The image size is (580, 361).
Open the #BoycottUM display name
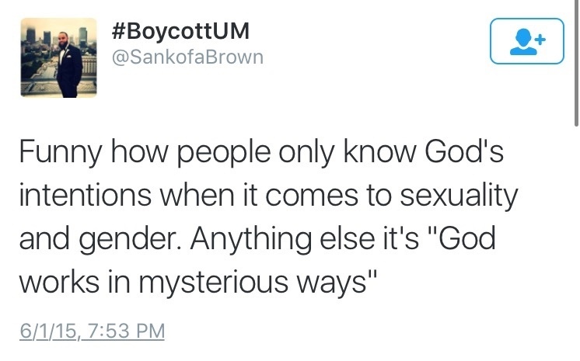tap(180, 31)
